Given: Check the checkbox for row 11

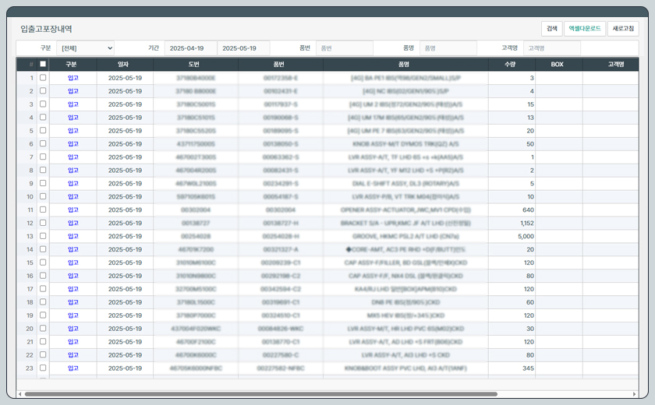Looking at the screenshot, I should pyautogui.click(x=43, y=210).
